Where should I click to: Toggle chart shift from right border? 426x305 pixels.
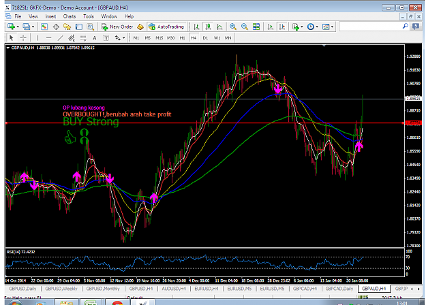click(282, 27)
